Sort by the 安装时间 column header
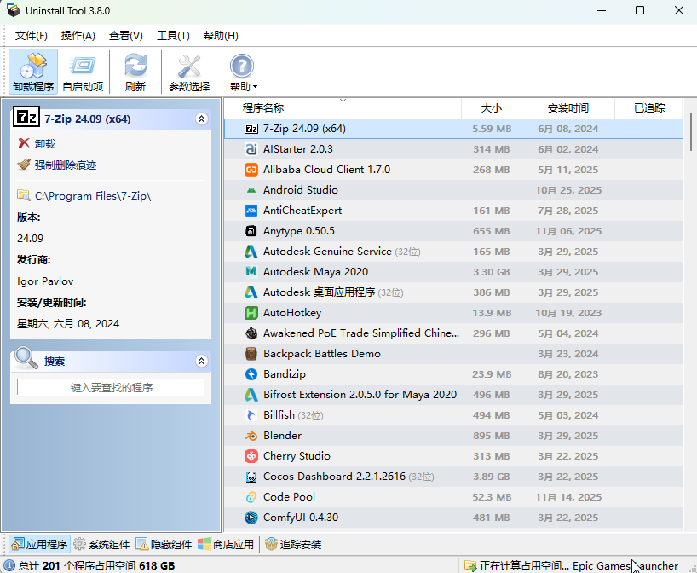The width and height of the screenshot is (697, 573). 567,107
